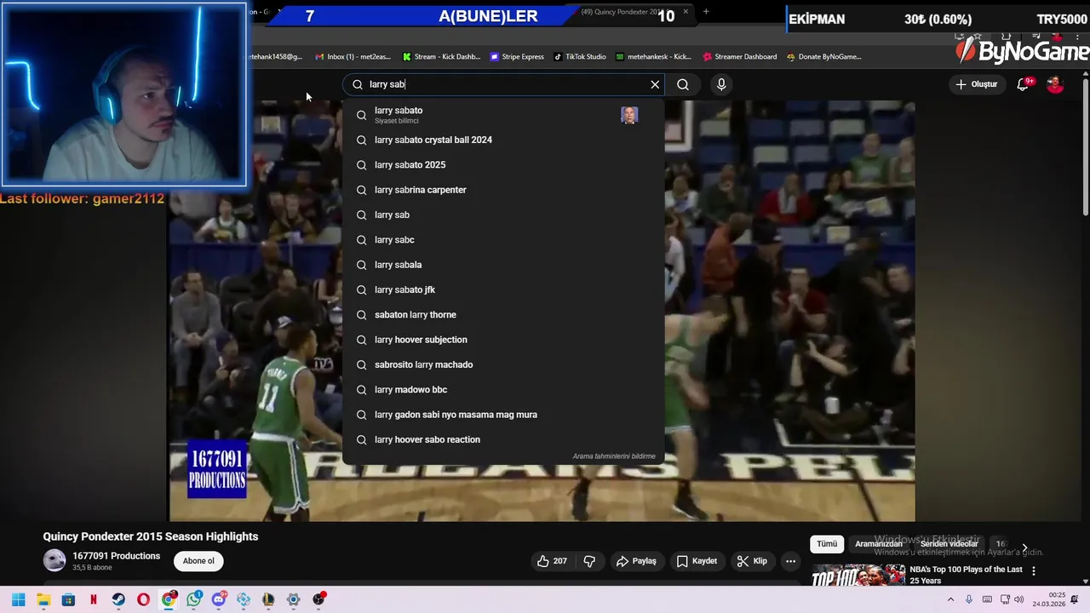
Task: Open Opera browser from the taskbar
Action: point(143,599)
